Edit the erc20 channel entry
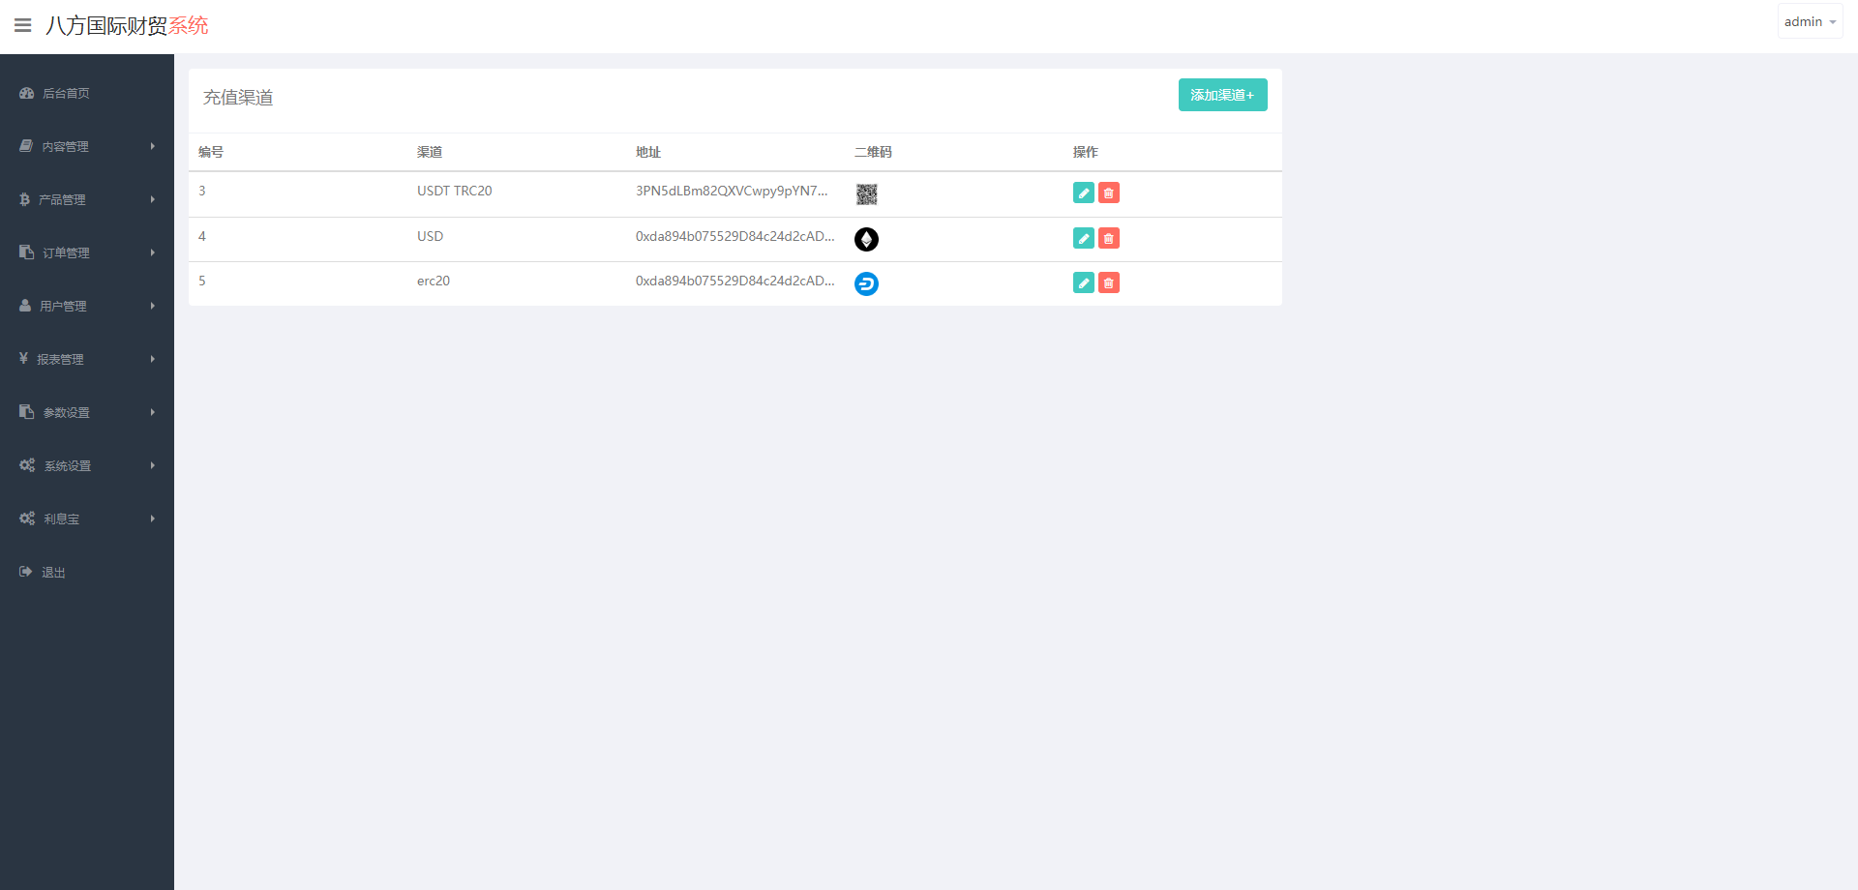The height and width of the screenshot is (890, 1858). tap(1083, 282)
